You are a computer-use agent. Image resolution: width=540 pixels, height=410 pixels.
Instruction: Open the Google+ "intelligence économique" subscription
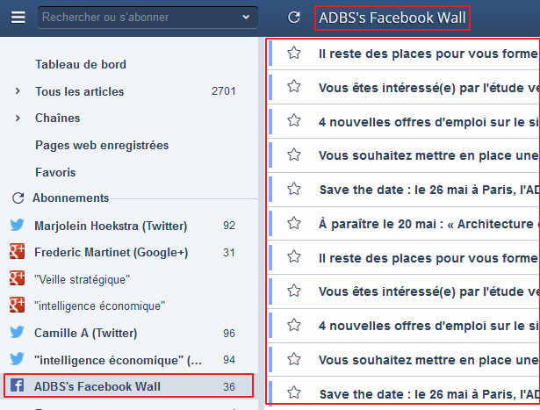[x=99, y=306]
